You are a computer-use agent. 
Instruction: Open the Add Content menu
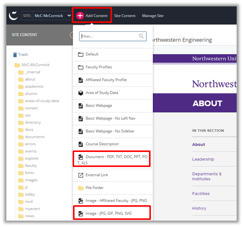(92, 15)
